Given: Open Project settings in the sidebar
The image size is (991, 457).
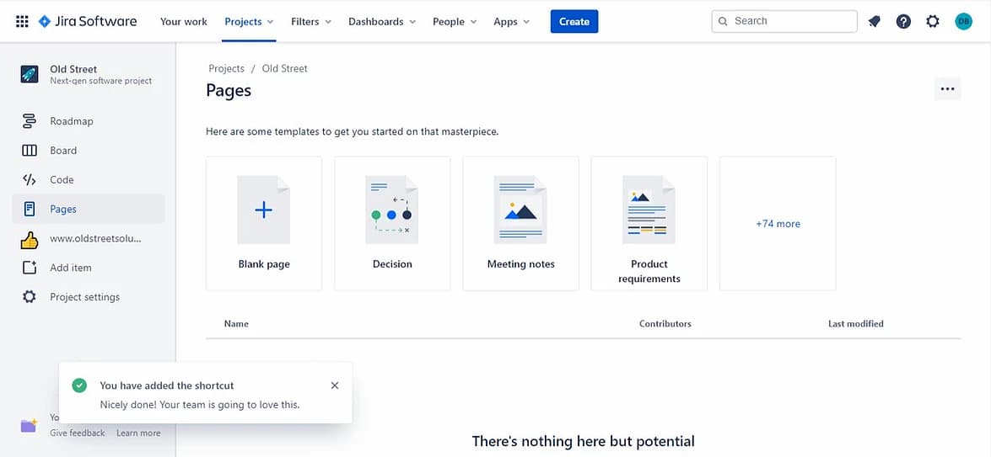Looking at the screenshot, I should [84, 297].
